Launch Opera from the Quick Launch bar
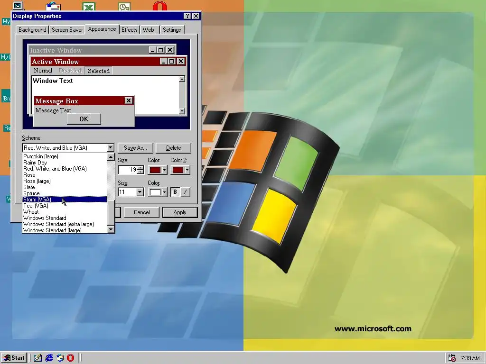Viewport: 486px width, 364px height. [71, 358]
